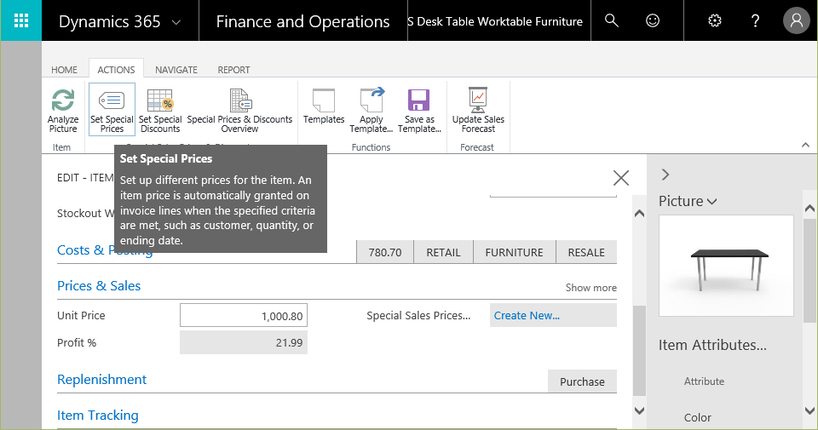Click Create New special sales prices link

point(527,316)
